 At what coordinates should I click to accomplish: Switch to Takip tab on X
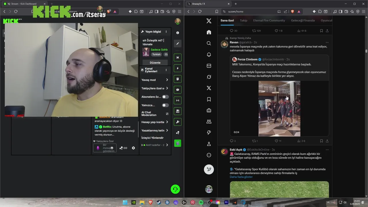tap(244, 20)
